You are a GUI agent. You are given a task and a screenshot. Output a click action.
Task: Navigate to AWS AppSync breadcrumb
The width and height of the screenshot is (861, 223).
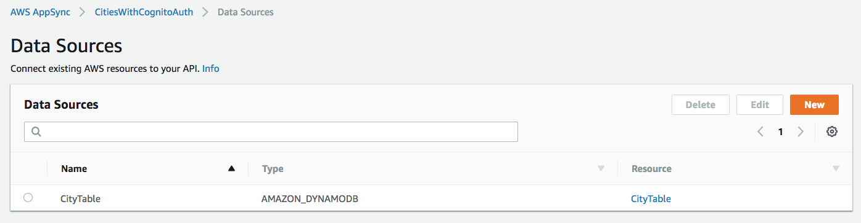point(40,12)
